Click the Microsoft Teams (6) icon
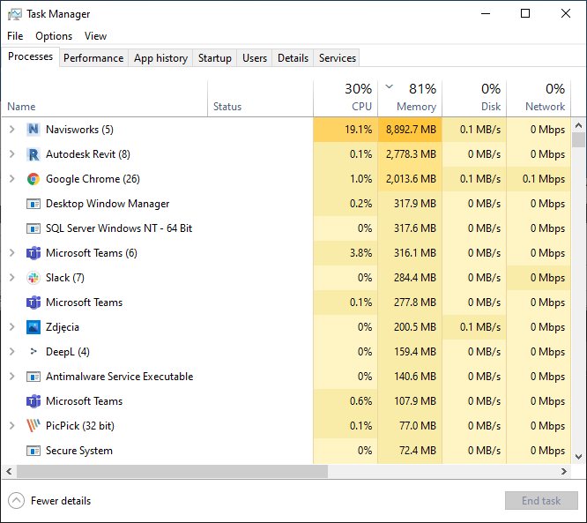The image size is (587, 523). pyautogui.click(x=33, y=253)
